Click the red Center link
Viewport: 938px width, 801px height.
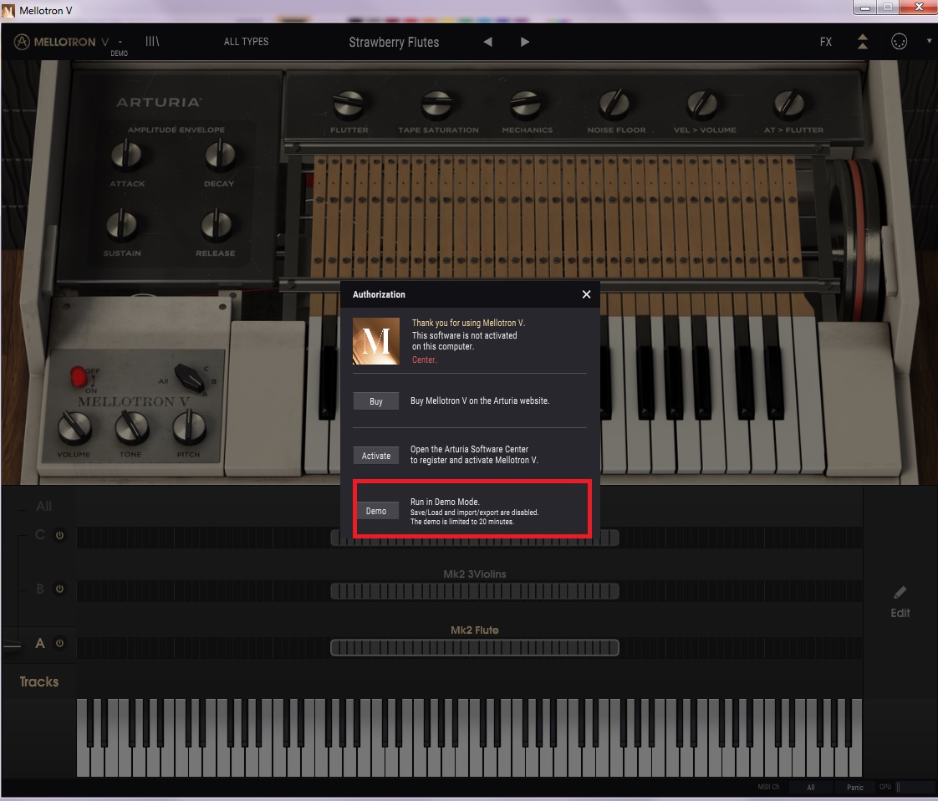pos(424,360)
